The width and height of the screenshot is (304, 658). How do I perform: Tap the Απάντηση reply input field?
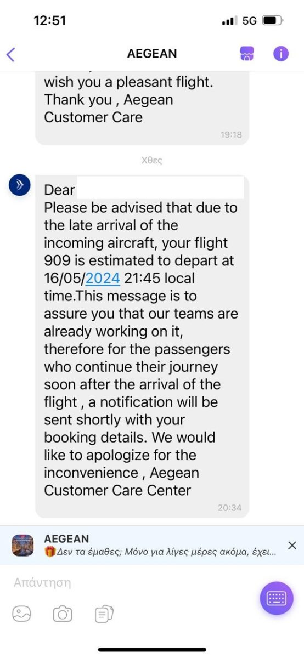132,583
